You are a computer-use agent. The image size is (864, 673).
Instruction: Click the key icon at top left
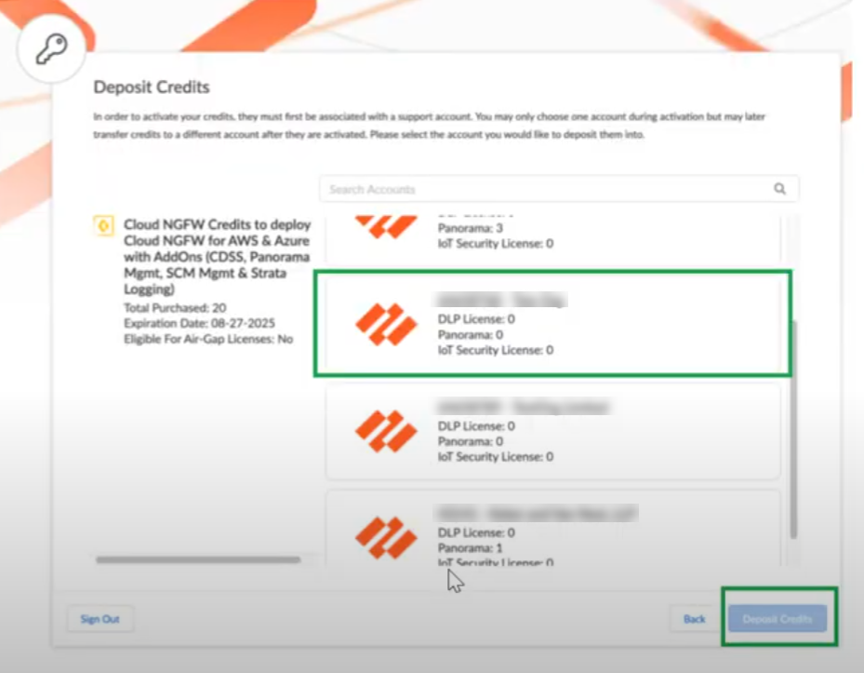pyautogui.click(x=52, y=49)
